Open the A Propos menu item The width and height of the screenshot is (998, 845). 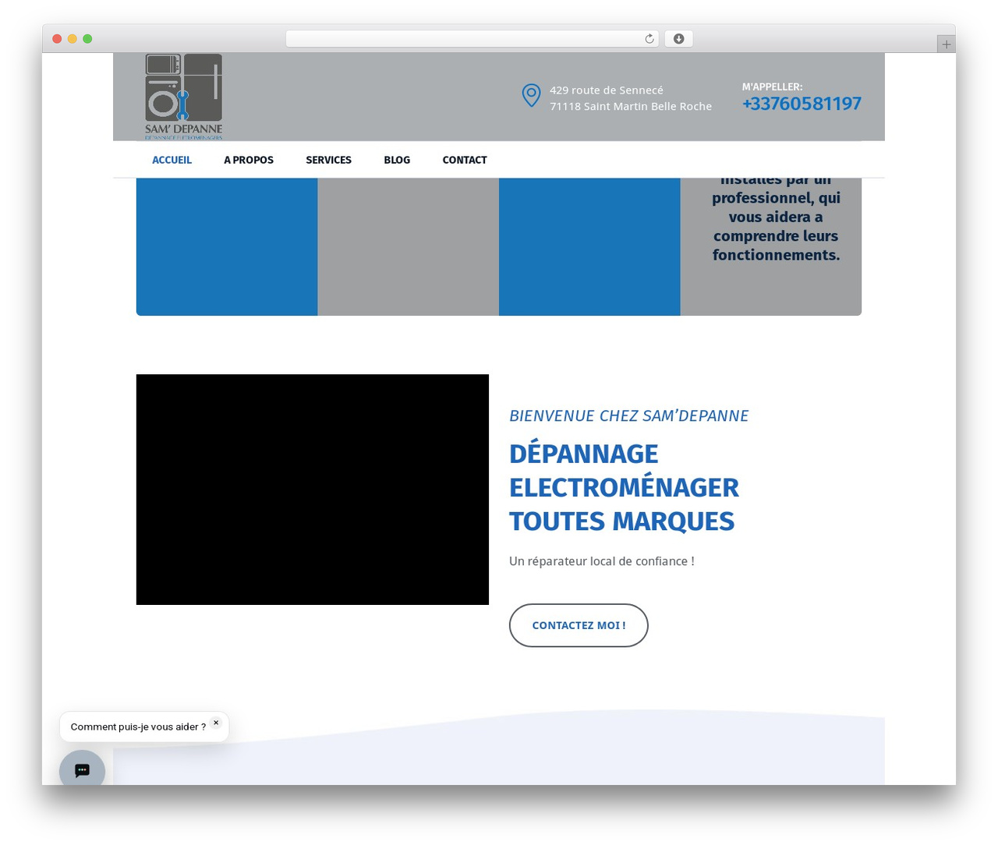click(x=249, y=160)
